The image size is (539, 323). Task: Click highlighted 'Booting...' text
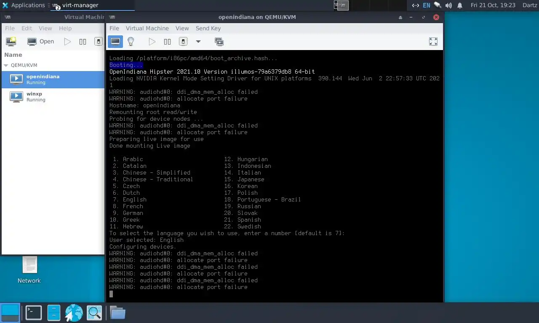click(126, 65)
